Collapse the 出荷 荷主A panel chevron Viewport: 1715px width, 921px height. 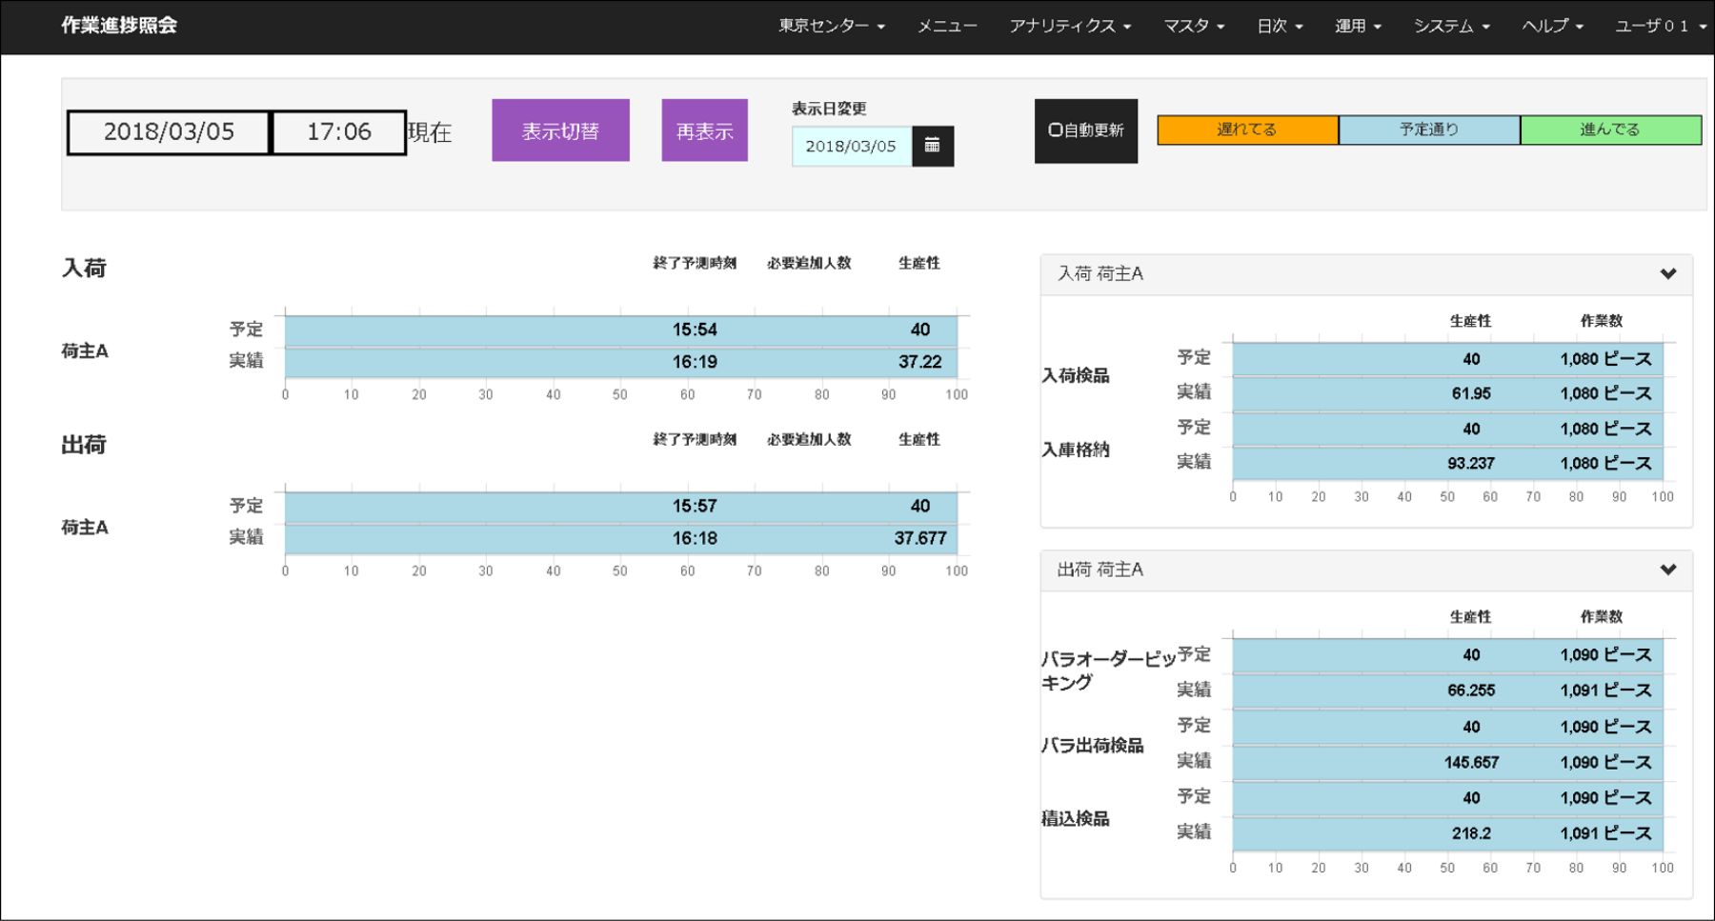pyautogui.click(x=1667, y=570)
